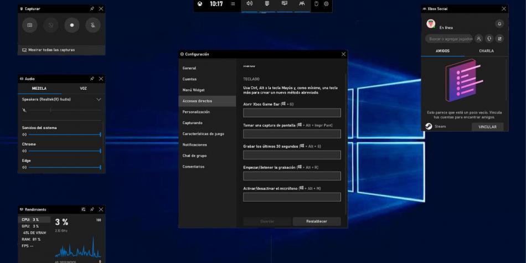Select the CPU row in Rendimiento
Viewport: 526px width, 263px height.
(34, 220)
